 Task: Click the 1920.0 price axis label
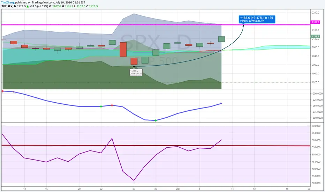pos(315,82)
